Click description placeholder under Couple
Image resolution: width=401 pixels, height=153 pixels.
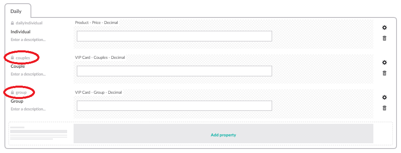pyautogui.click(x=28, y=74)
